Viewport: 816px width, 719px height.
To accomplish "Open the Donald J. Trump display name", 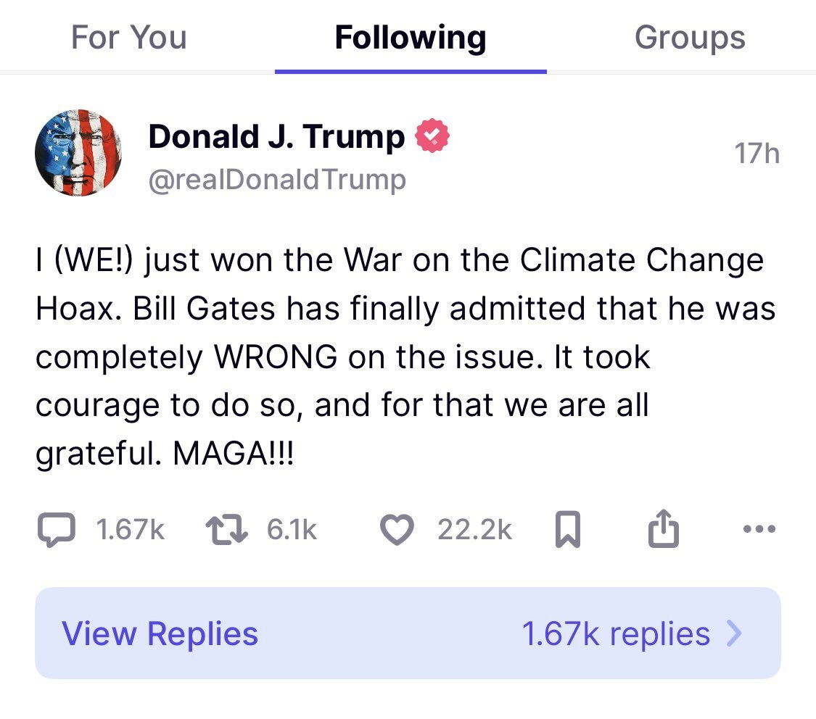I will click(276, 136).
